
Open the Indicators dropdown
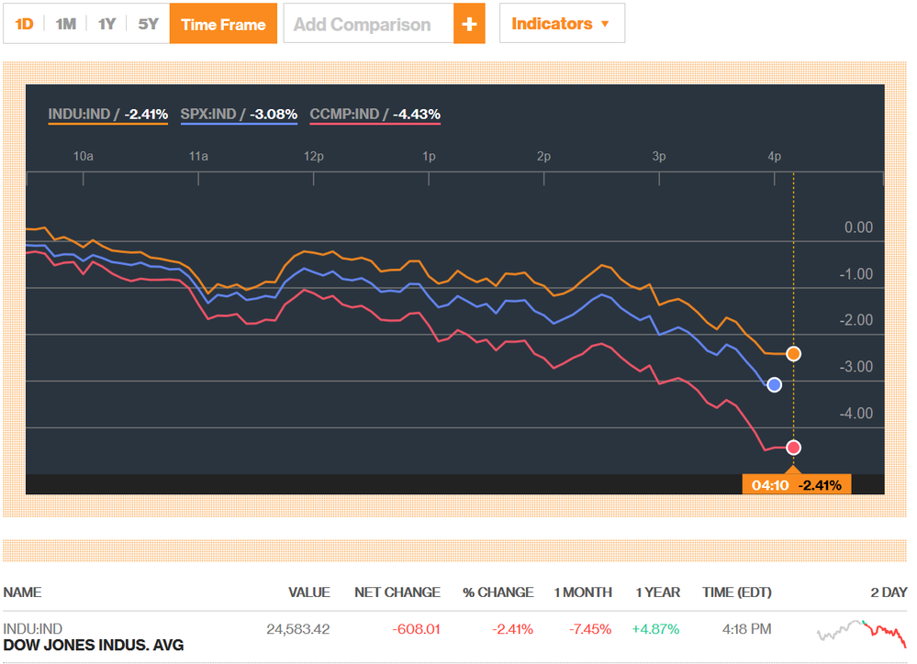point(562,23)
